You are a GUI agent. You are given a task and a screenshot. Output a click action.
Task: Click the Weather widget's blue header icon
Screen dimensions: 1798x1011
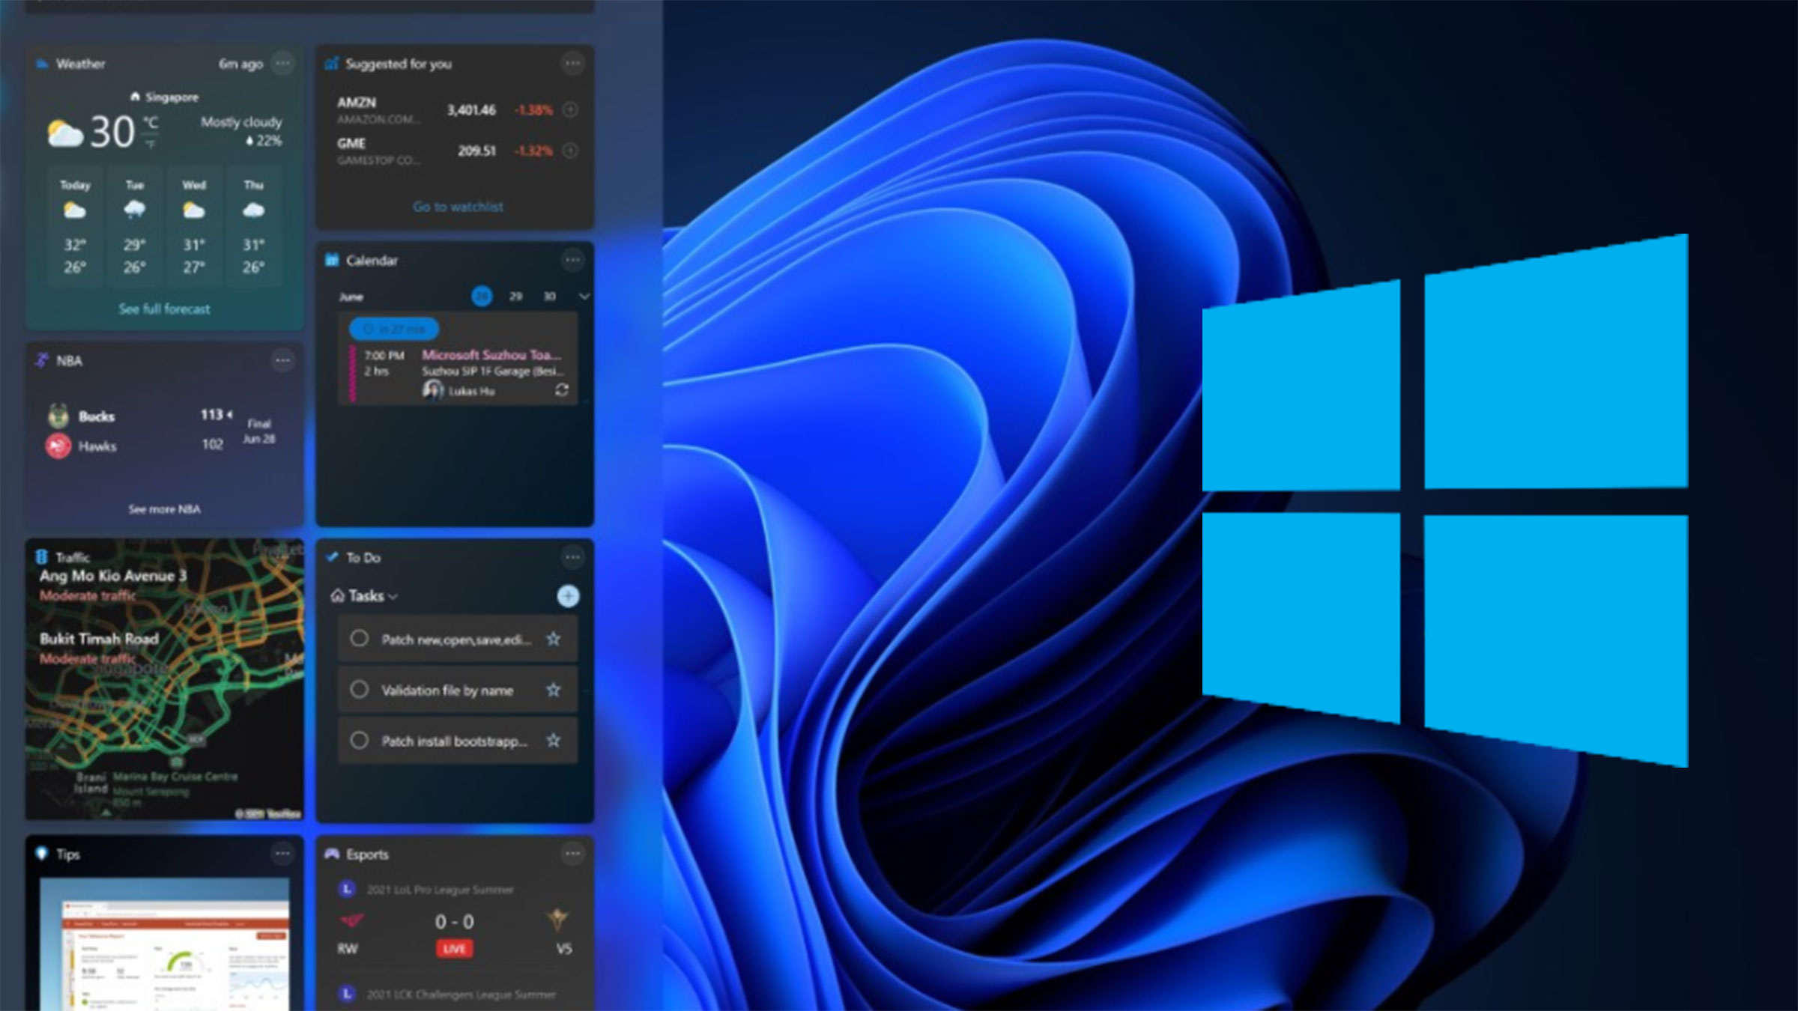(x=43, y=64)
